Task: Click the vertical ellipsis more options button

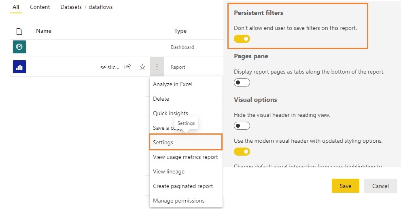Action: click(157, 67)
